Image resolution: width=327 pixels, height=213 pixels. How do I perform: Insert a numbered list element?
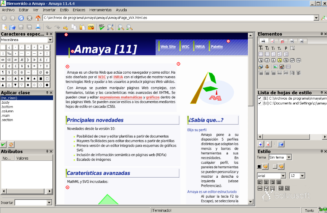click(x=267, y=54)
